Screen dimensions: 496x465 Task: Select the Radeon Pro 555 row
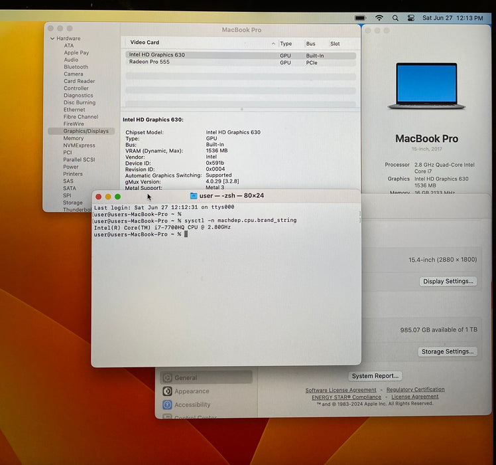tap(241, 62)
